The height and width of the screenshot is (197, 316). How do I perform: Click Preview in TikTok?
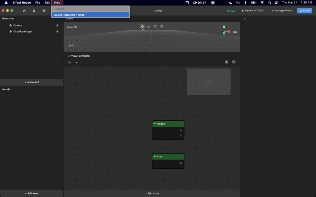253,11
